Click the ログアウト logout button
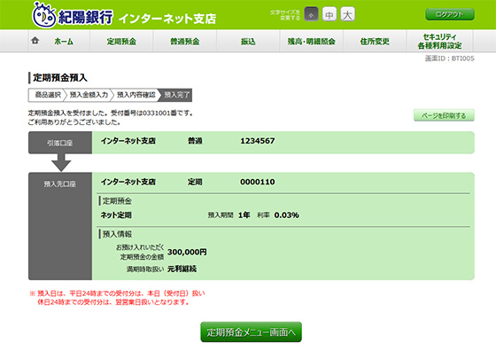 coord(450,14)
